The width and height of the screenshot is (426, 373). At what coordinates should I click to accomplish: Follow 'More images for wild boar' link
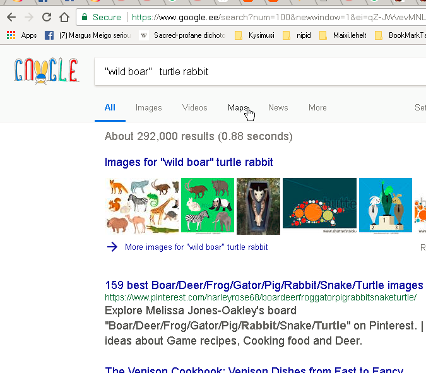pyautogui.click(x=196, y=247)
